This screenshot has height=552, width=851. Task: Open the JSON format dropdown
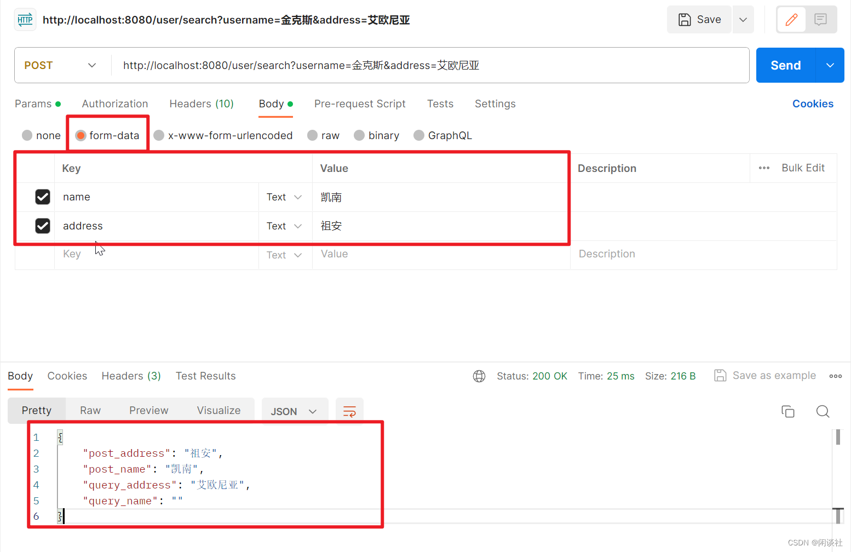(295, 411)
